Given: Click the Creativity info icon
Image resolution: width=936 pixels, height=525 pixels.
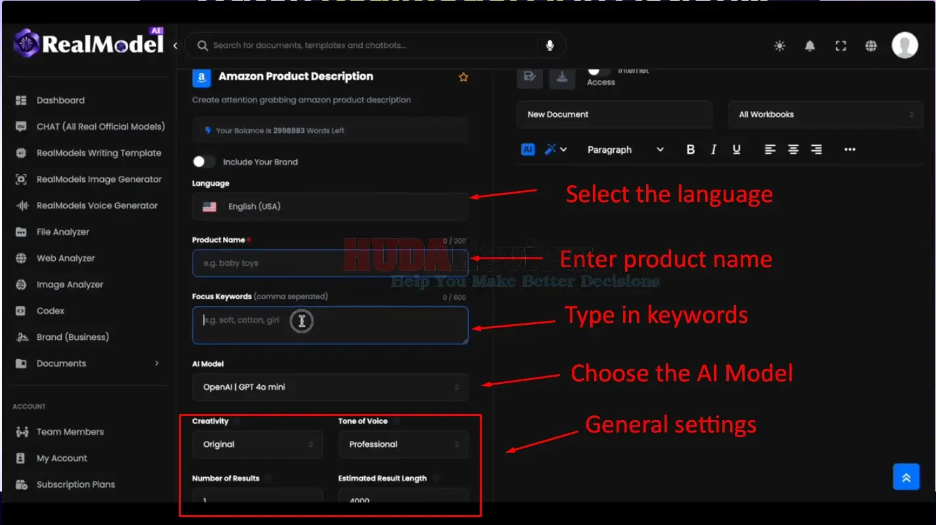Looking at the screenshot, I should pyautogui.click(x=237, y=421).
